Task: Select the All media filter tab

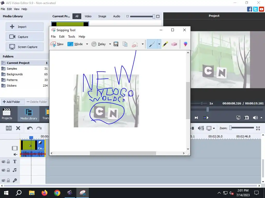Action: click(x=77, y=16)
